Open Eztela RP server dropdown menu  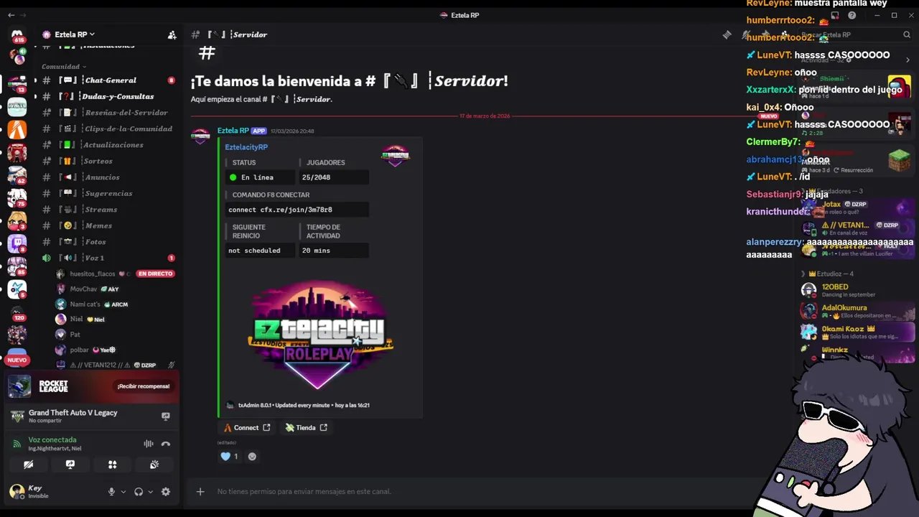pyautogui.click(x=75, y=34)
